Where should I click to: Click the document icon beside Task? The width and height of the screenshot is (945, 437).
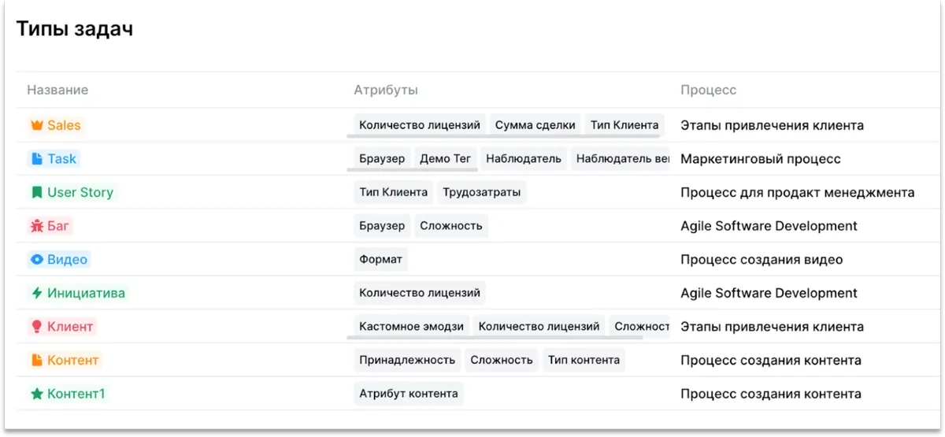click(36, 159)
